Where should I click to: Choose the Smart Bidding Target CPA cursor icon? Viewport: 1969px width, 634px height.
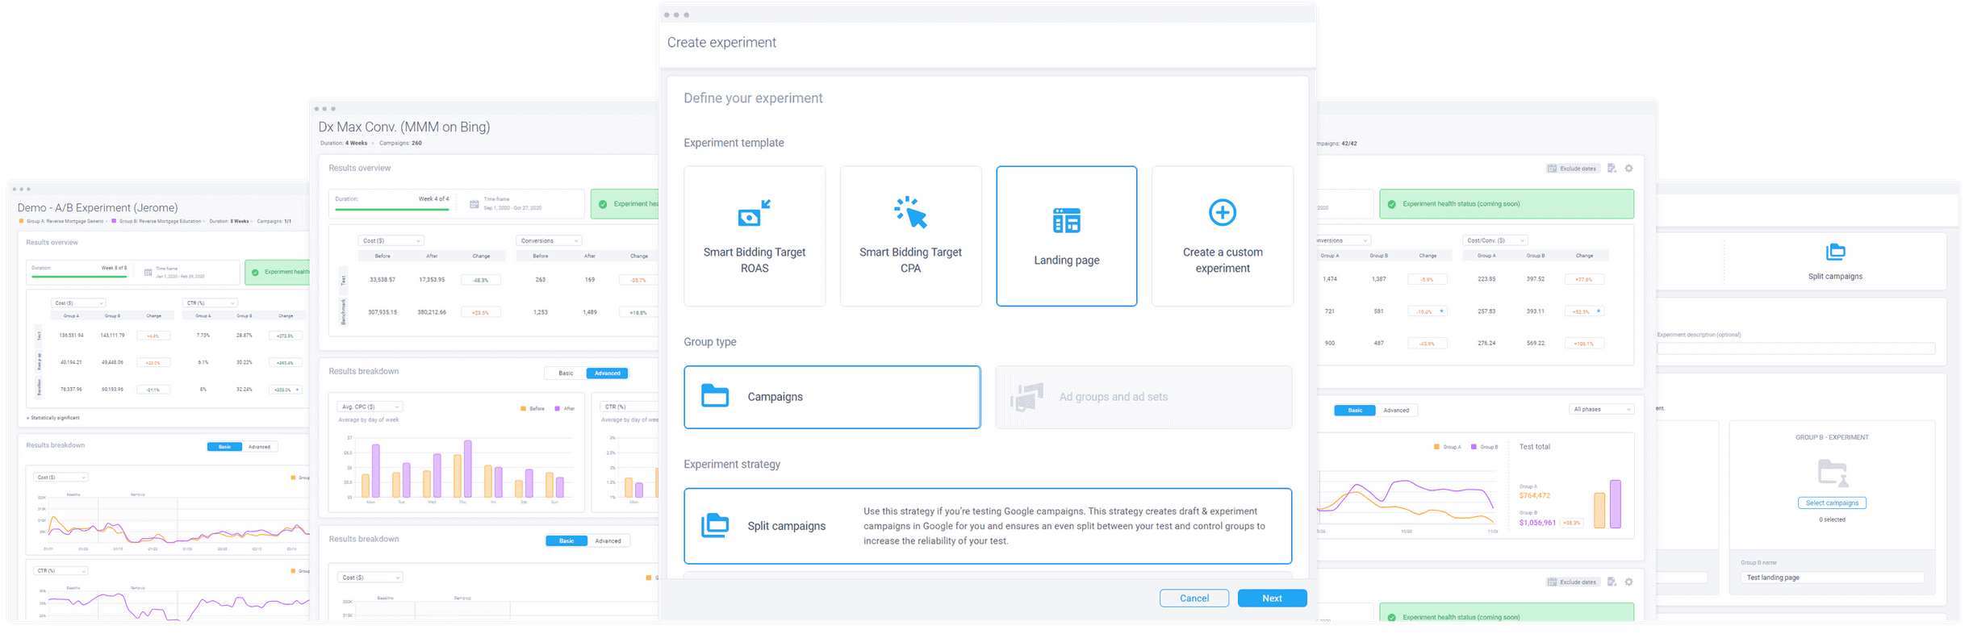(910, 213)
